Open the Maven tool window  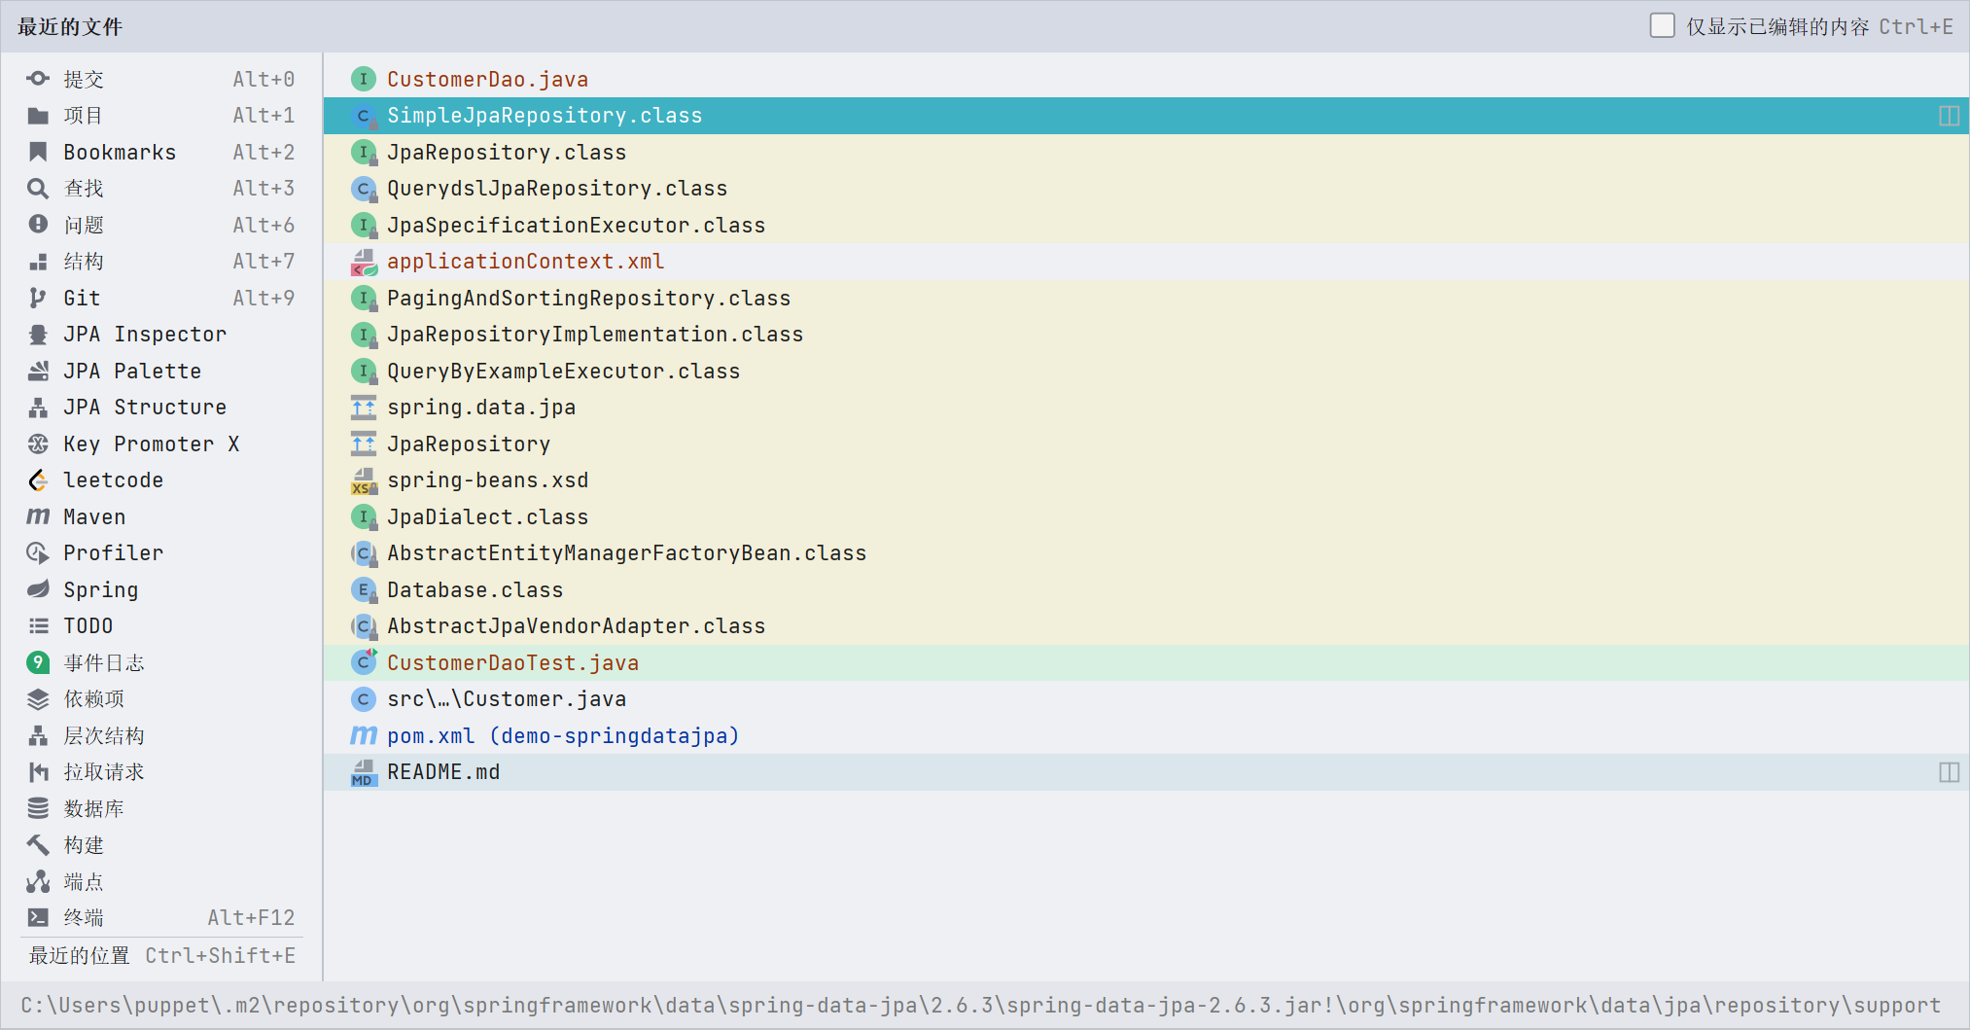click(94, 517)
